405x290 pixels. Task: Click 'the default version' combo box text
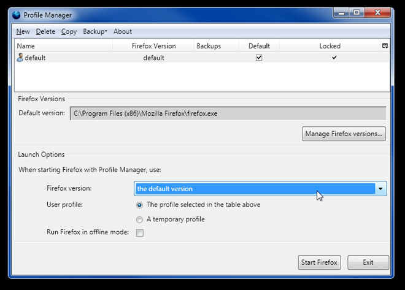click(165, 189)
